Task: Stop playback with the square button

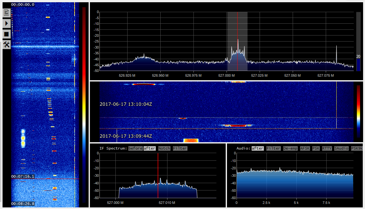Action: click(6, 34)
